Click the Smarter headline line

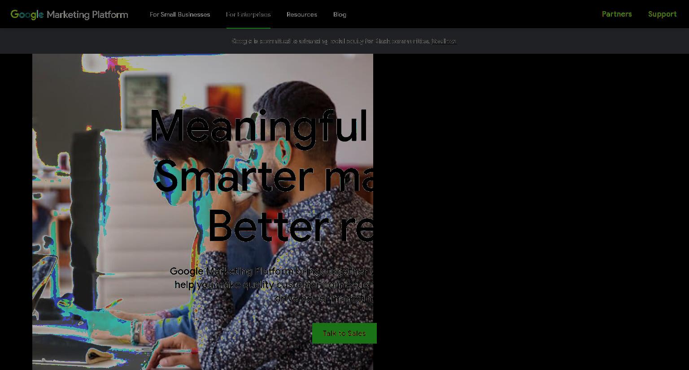point(264,177)
